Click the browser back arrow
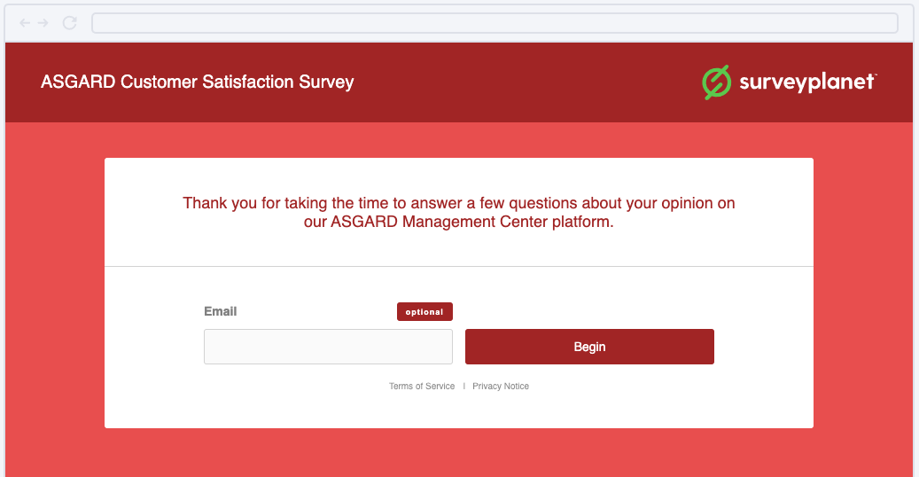Image resolution: width=919 pixels, height=477 pixels. pyautogui.click(x=24, y=23)
